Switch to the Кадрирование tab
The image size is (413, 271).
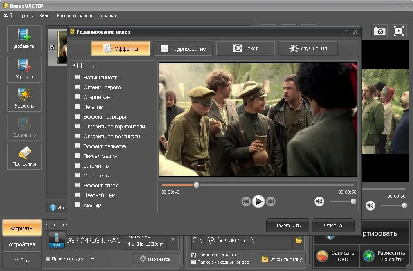(183, 49)
